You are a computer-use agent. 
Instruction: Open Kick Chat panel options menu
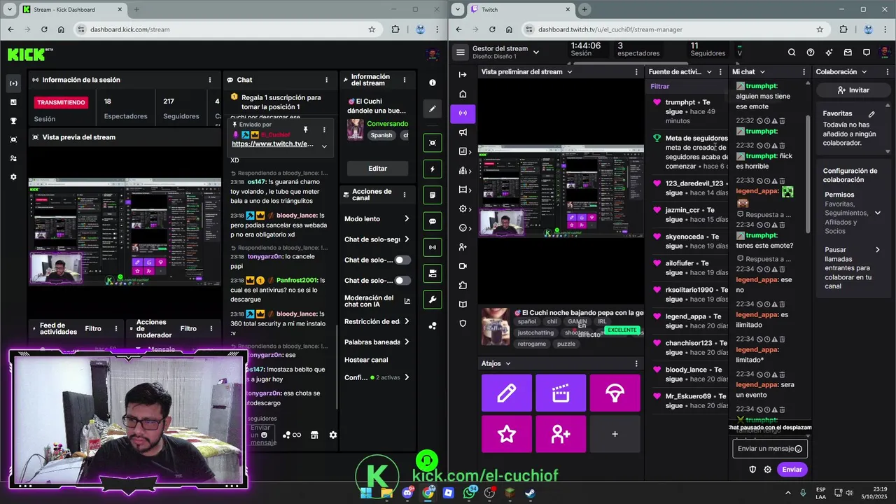point(326,80)
